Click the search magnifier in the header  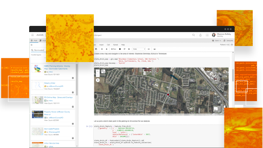pyautogui.click(x=194, y=35)
